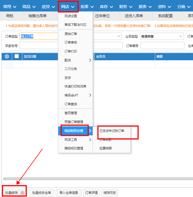The image size is (193, 197).
Task: Expand the 唯品会JIT submenu
Action: (x=90, y=95)
